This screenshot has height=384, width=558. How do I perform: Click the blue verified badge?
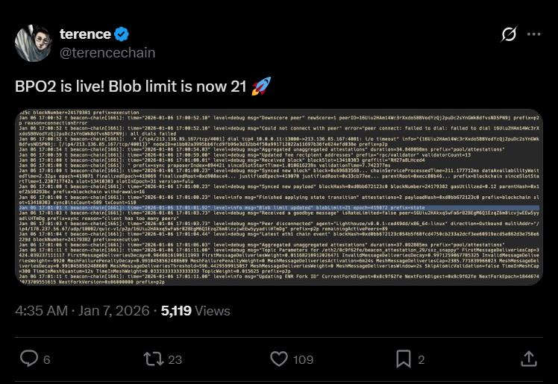[x=124, y=34]
